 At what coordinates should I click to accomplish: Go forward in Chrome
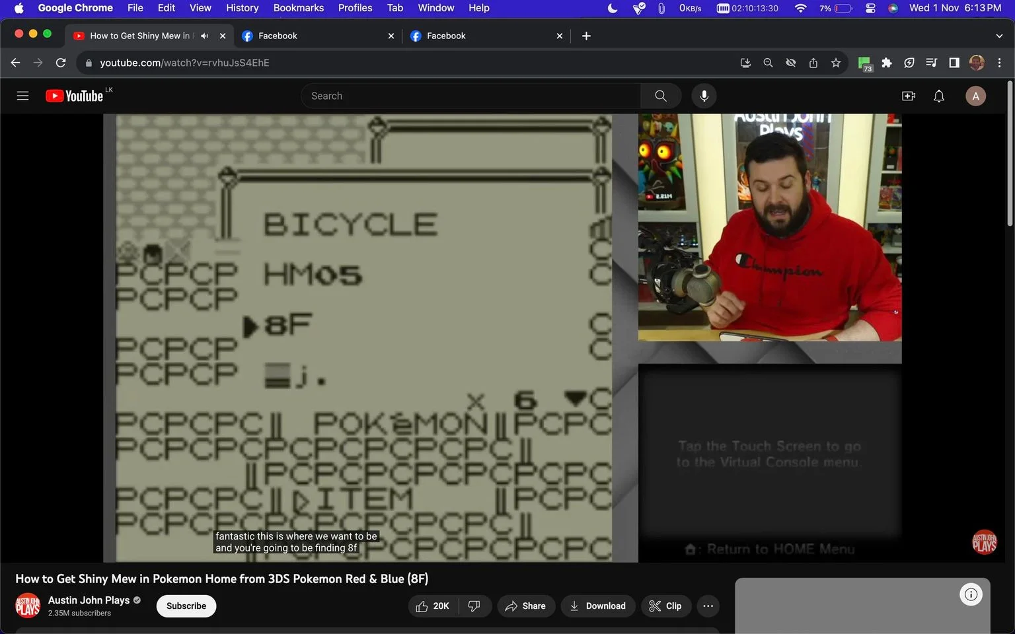point(38,63)
